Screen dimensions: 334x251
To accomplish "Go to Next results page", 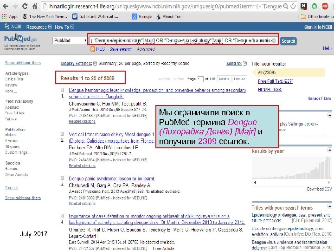I will tap(224, 79).
